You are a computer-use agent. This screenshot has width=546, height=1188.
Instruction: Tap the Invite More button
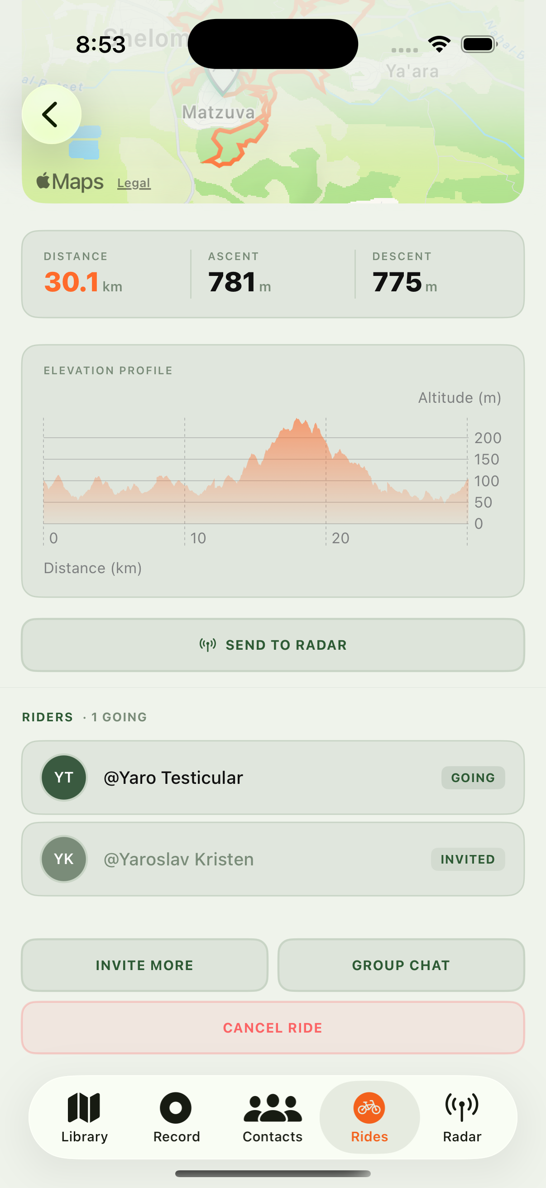144,965
